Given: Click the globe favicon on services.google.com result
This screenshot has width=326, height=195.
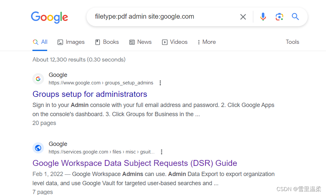Looking at the screenshot, I should 38,148.
